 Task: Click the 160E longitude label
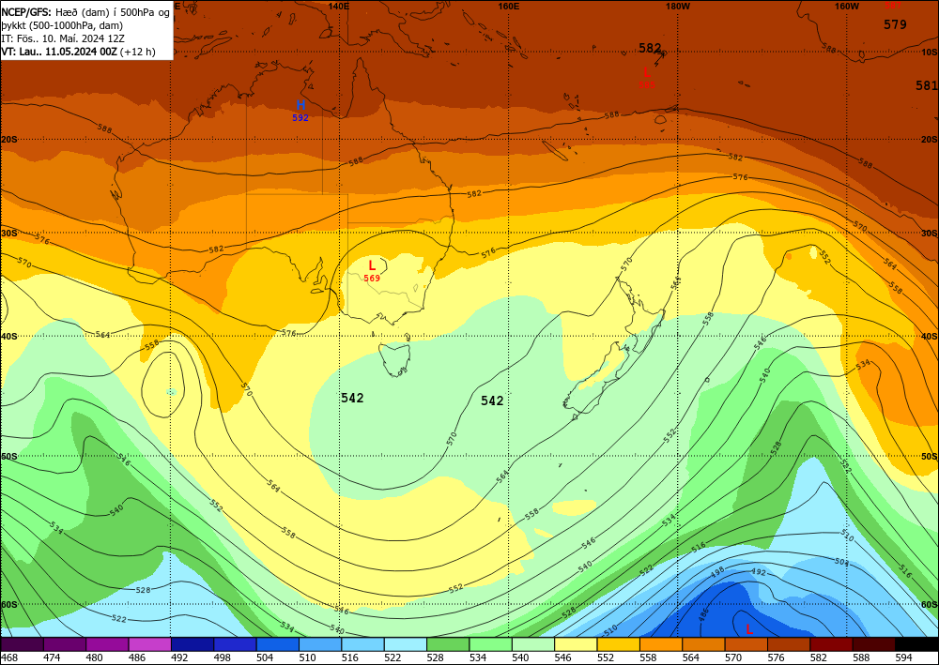point(508,6)
